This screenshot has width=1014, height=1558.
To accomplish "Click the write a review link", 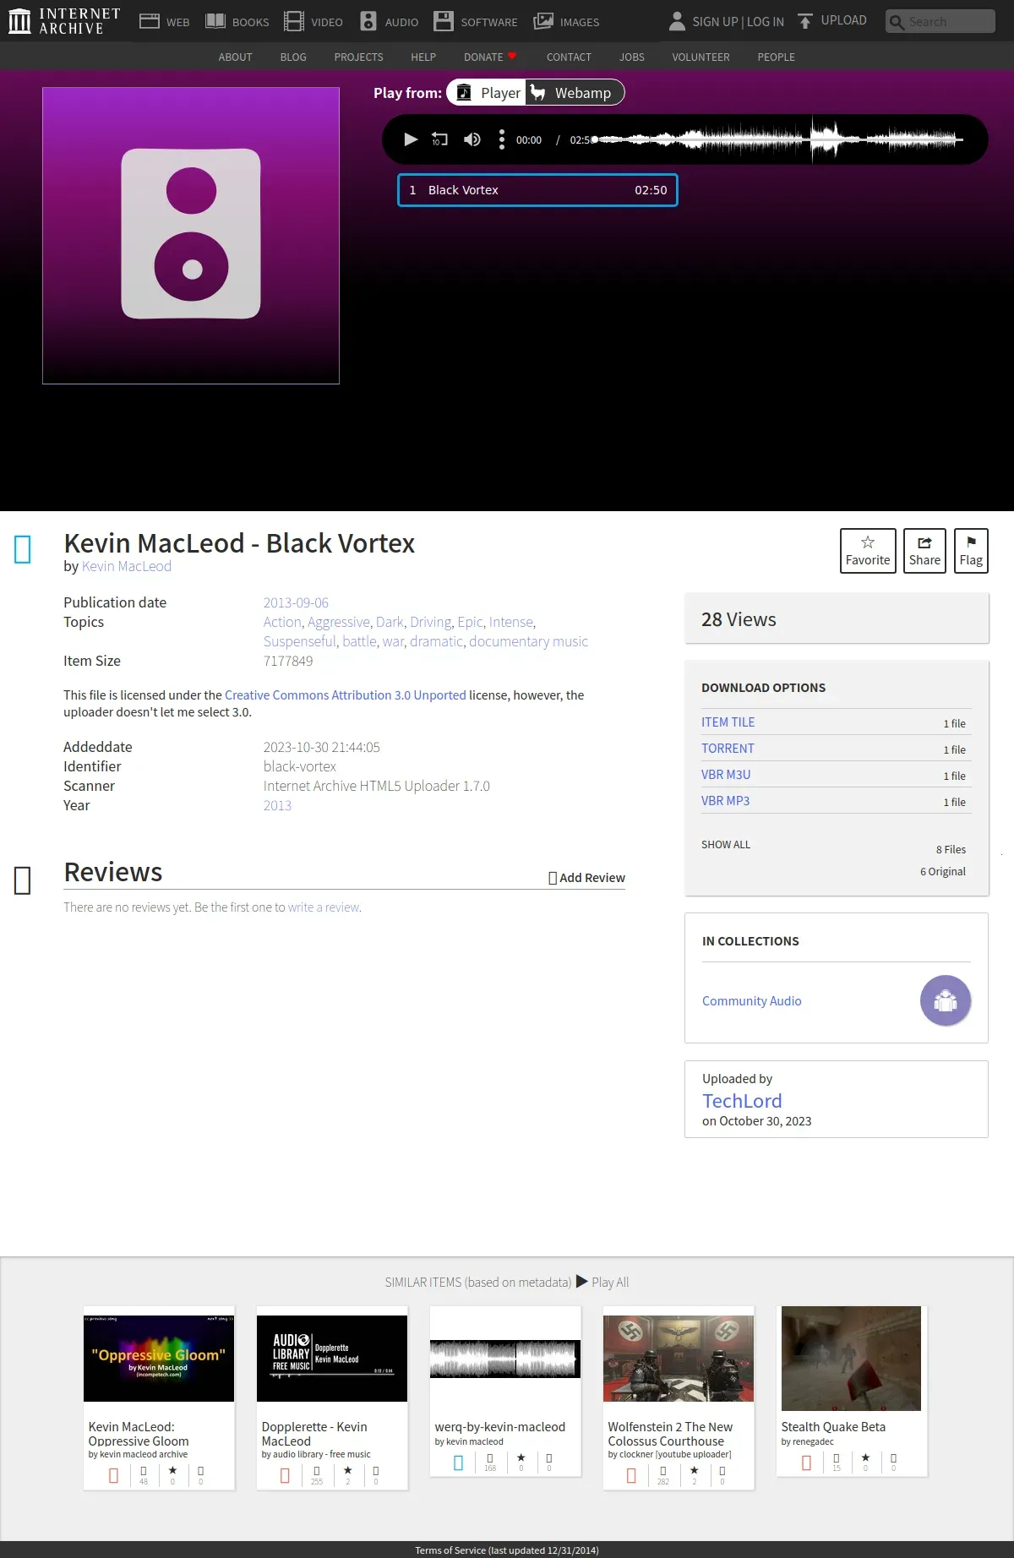I will 324,907.
